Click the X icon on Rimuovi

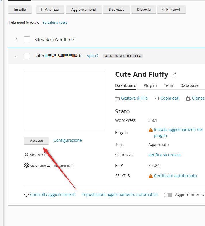[163, 10]
